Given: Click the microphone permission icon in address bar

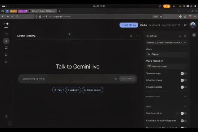Looking at the screenshot, I should coord(46,16).
